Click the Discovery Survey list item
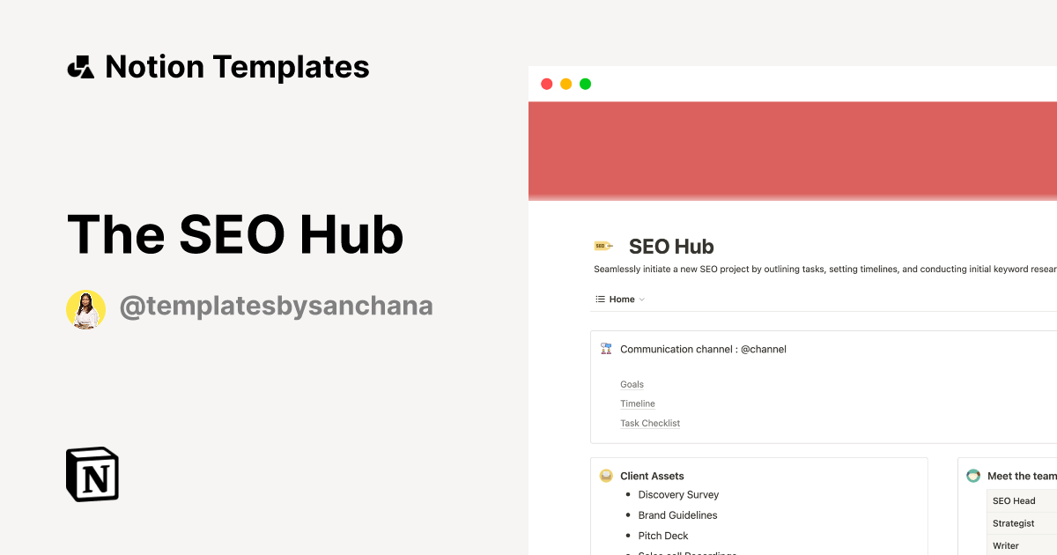Viewport: 1057px width, 555px height. coord(678,494)
